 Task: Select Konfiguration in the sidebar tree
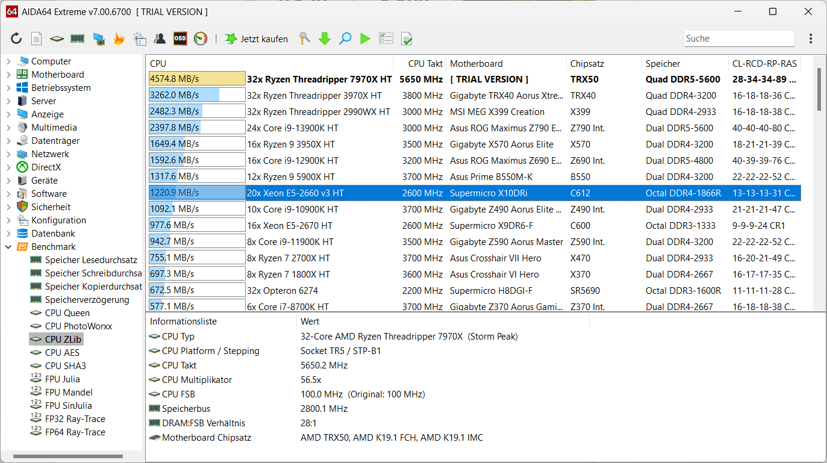58,220
